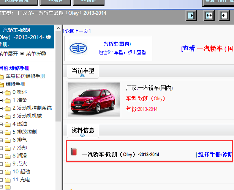Viewport: 234px width, 190px height.
Task: Click folder icon of 5 排放控制
Action: 8,132
